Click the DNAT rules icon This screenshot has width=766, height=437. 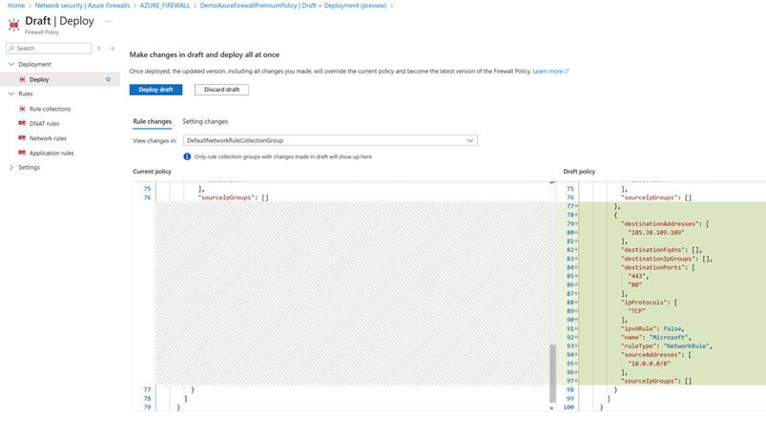point(22,124)
